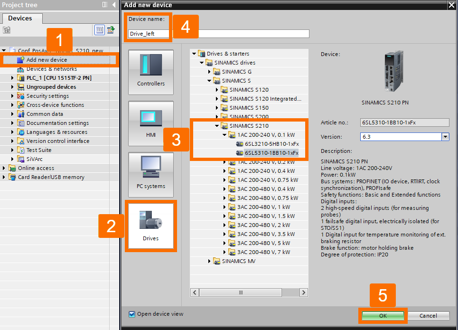458x330 pixels.
Task: Click the Devices & networks icon
Action: point(20,69)
